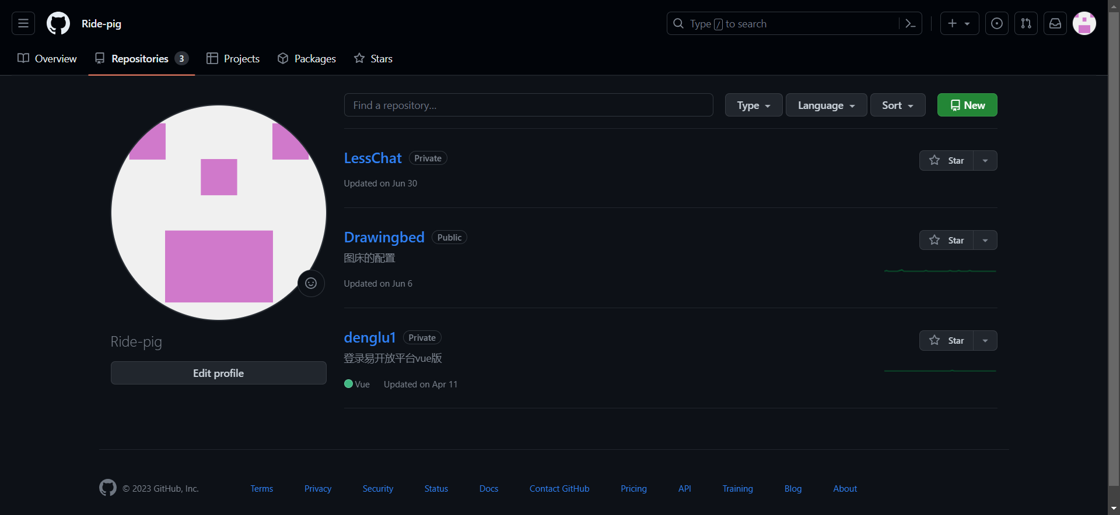This screenshot has width=1120, height=515.
Task: Open the API footer link
Action: click(685, 489)
